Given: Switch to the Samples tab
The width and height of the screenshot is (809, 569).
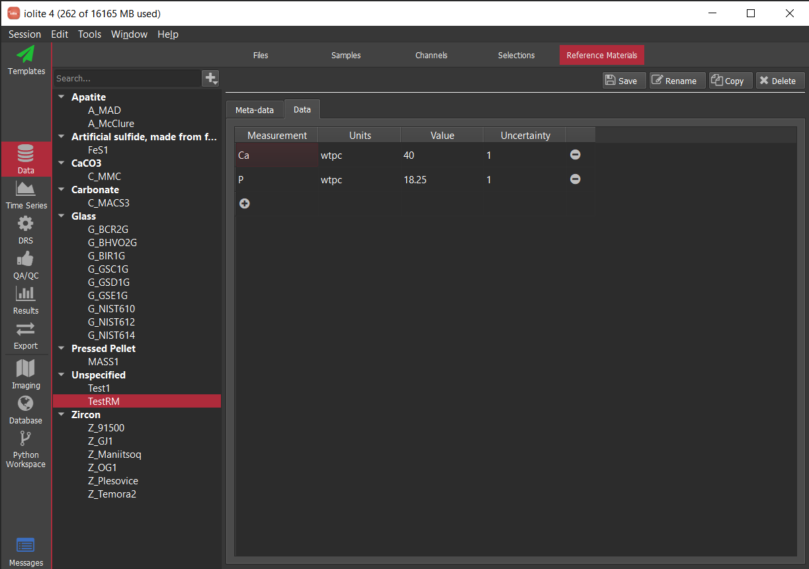Looking at the screenshot, I should pos(346,55).
